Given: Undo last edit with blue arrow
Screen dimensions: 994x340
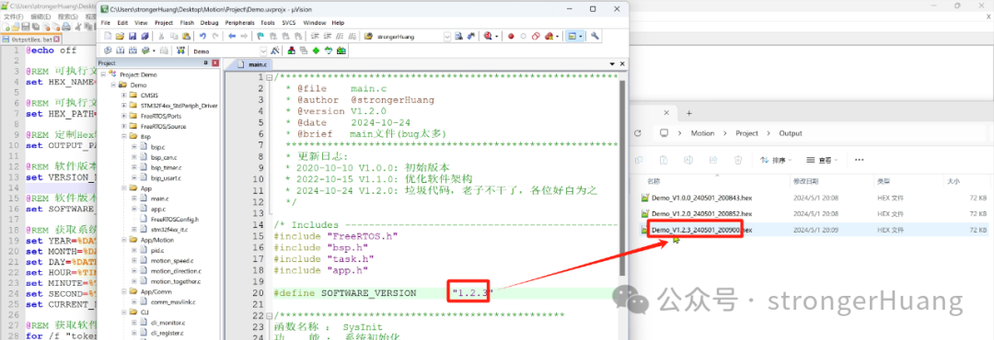Looking at the screenshot, I should tap(202, 36).
